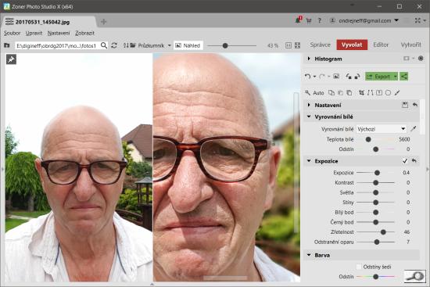This screenshot has width=430, height=287.
Task: Open the Nastavení menu
Action: tap(59, 33)
